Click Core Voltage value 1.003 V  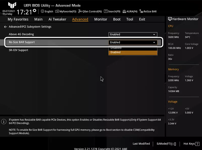(189, 48)
